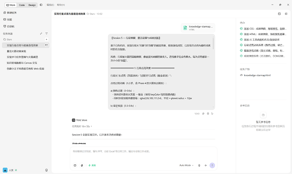Viewport: 292px width, 174px height.
Task: Toggle the left sidebar panel icon
Action: click(41, 5)
